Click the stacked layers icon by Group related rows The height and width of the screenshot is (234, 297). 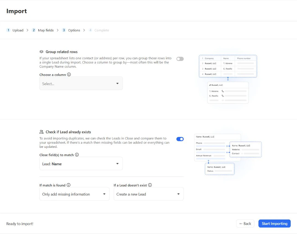pyautogui.click(x=41, y=52)
